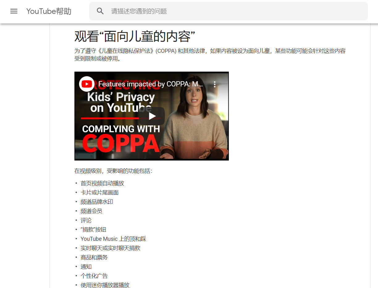Click the search magnifier icon
This screenshot has height=288, width=378.
pyautogui.click(x=100, y=11)
